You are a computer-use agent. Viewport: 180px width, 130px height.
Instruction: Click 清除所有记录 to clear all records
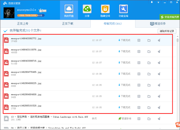click(x=167, y=31)
